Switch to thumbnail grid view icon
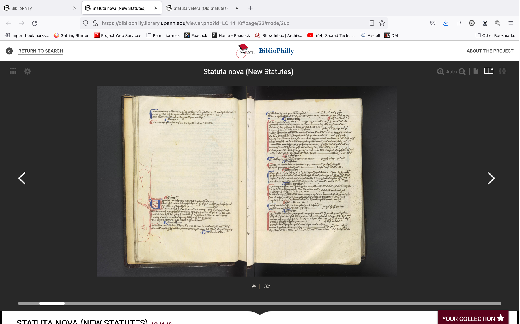520x324 pixels. tap(503, 71)
